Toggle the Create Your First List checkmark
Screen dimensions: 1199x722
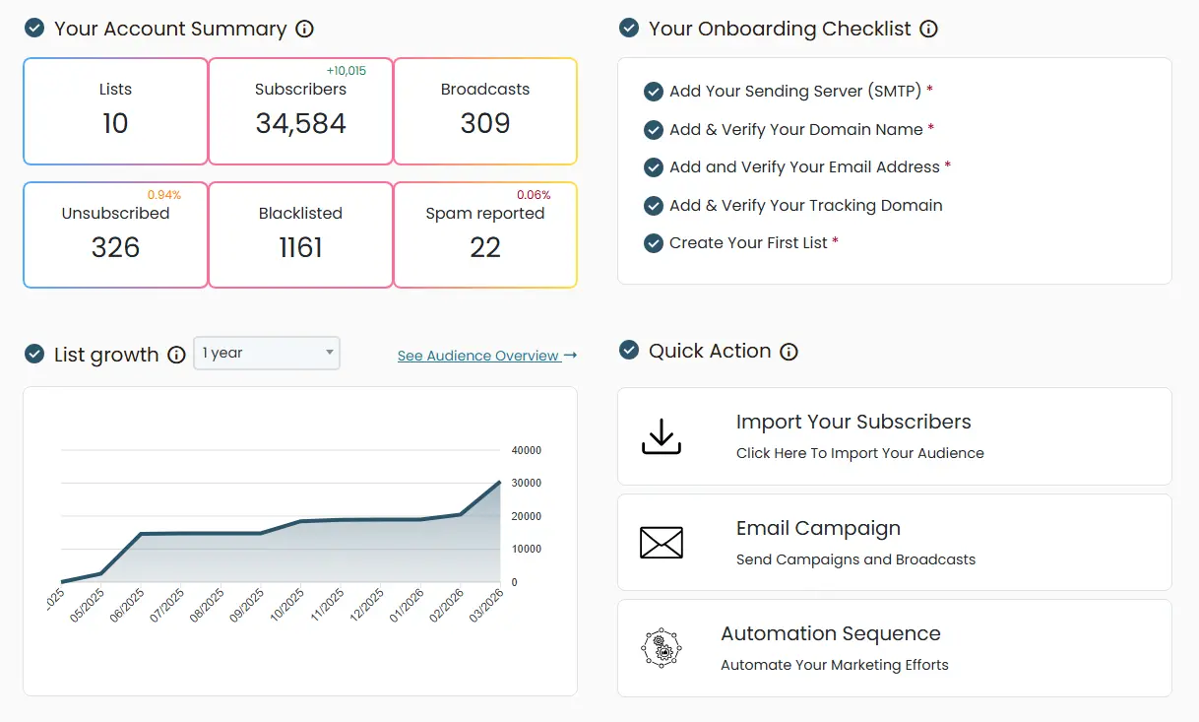click(653, 243)
